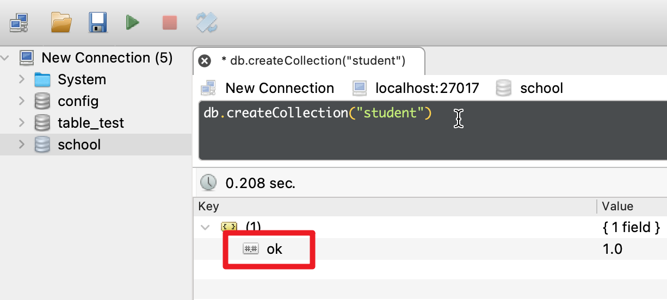Screen dimensions: 667x300
Task: Expand the table_test database node
Action: (x=22, y=123)
